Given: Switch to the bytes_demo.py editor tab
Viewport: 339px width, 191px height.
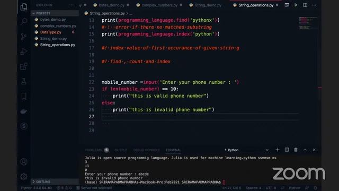Looking at the screenshot, I should coord(111,5).
